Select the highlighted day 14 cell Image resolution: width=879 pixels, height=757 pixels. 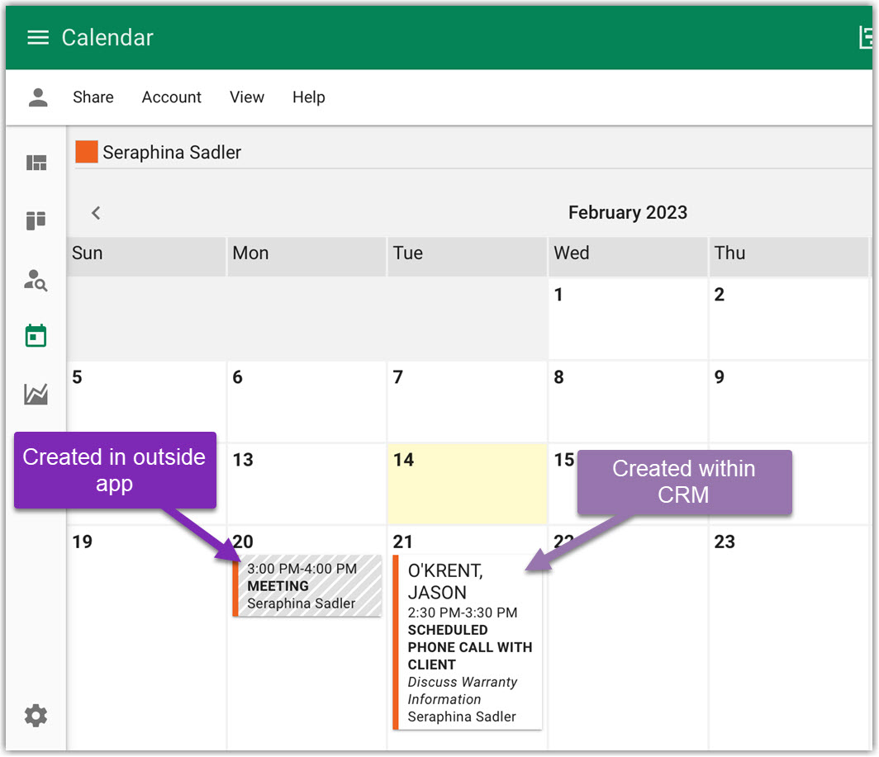[467, 484]
